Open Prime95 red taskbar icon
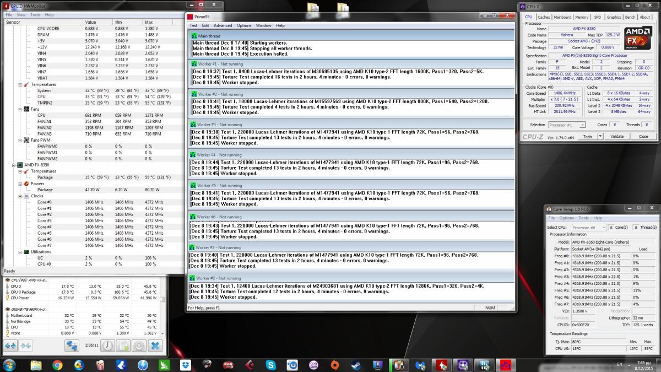This screenshot has height=372, width=661. pyautogui.click(x=505, y=365)
